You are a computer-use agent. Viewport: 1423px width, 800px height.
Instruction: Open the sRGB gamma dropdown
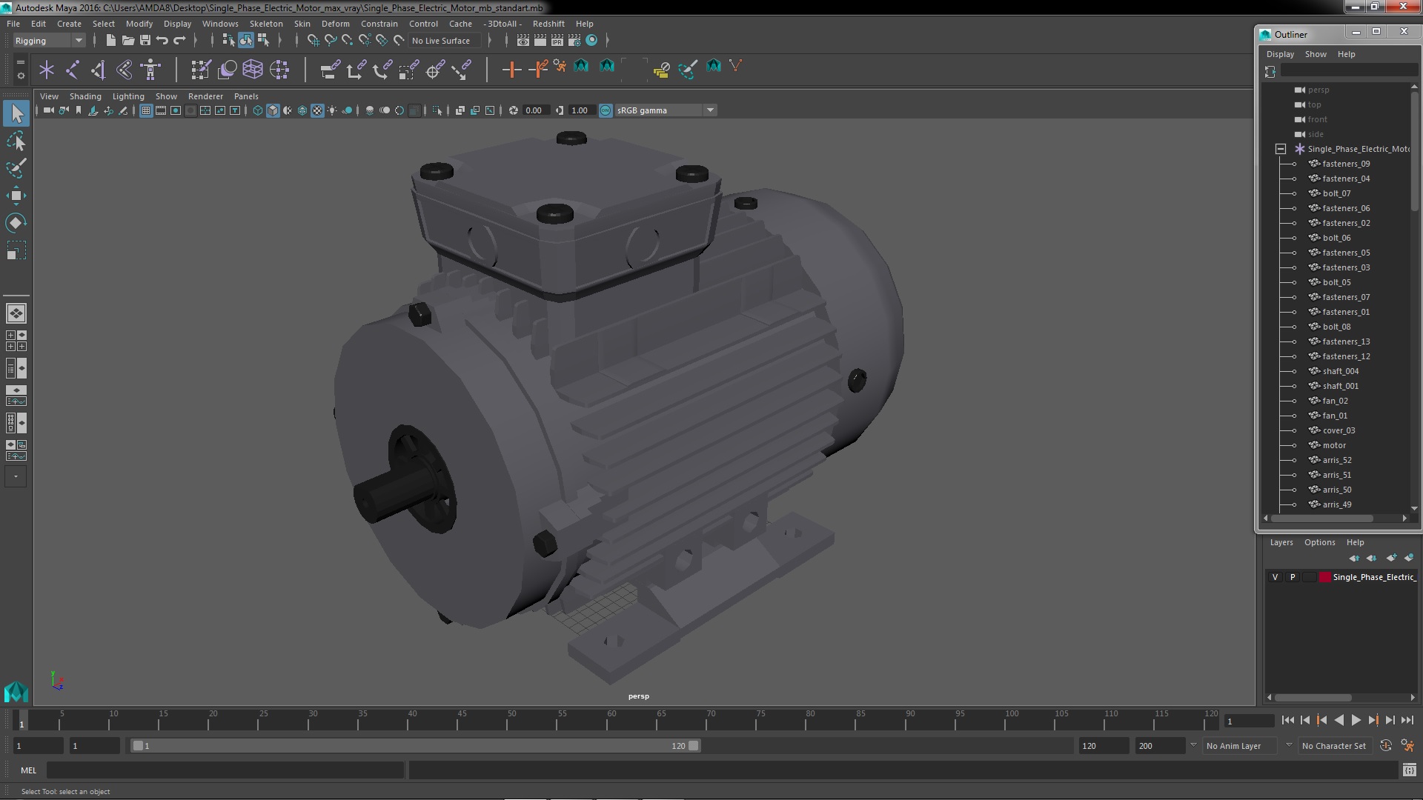[666, 110]
